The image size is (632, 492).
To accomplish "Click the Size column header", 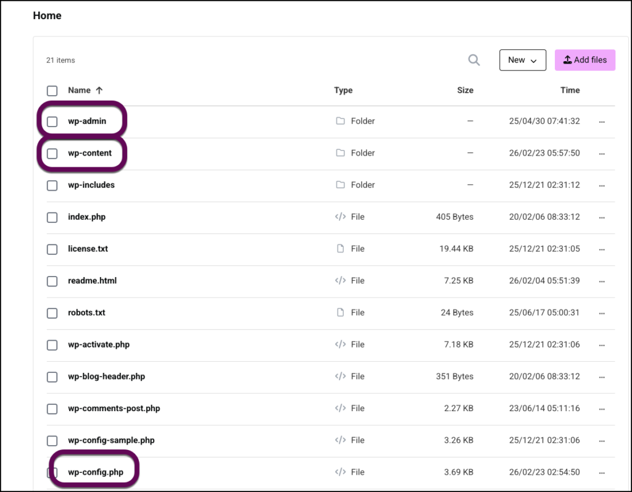I will pyautogui.click(x=465, y=90).
